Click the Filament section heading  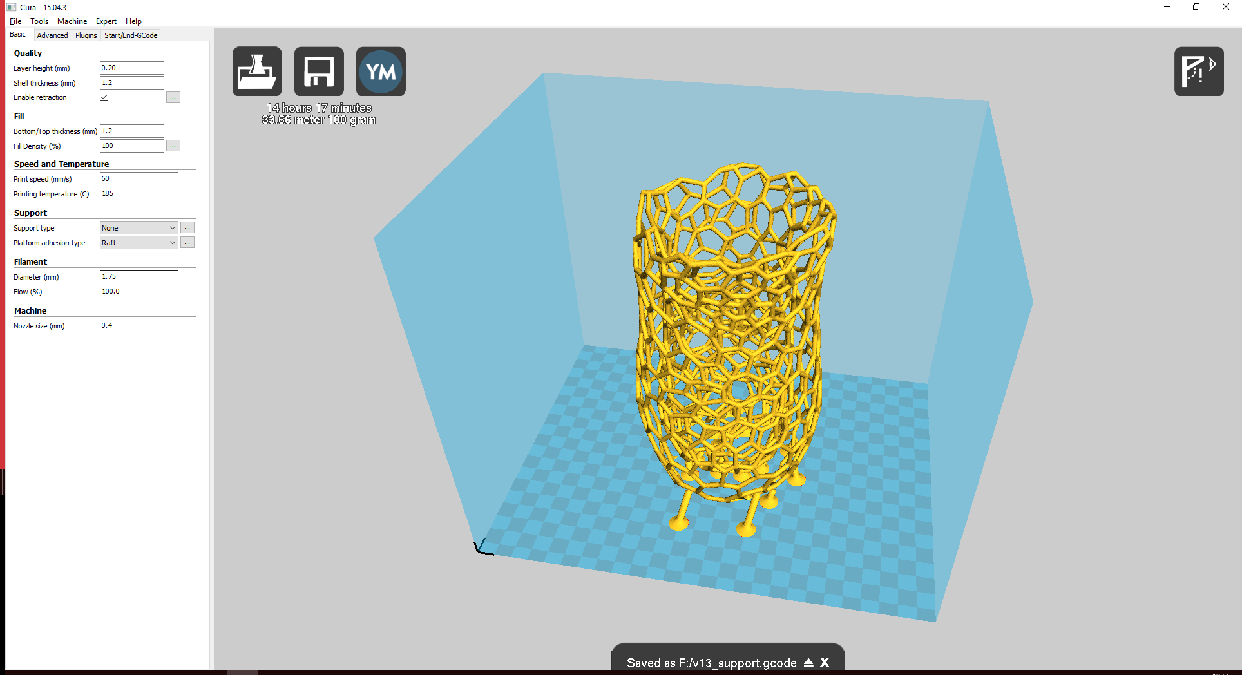click(x=30, y=261)
